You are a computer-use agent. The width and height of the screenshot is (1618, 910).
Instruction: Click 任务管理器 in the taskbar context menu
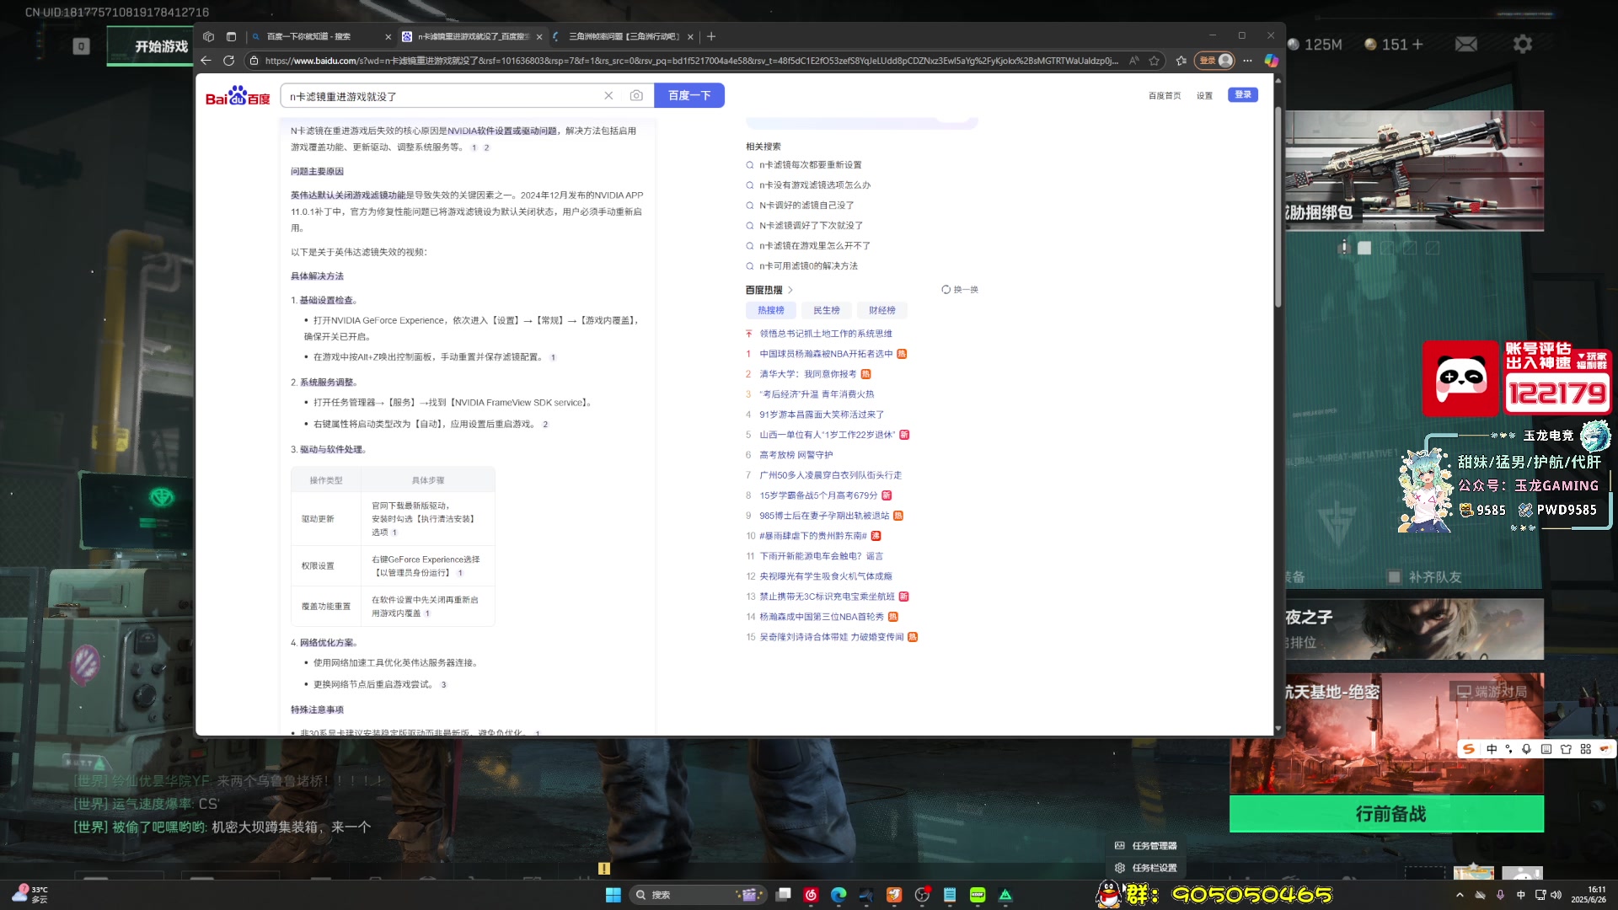pyautogui.click(x=1146, y=846)
